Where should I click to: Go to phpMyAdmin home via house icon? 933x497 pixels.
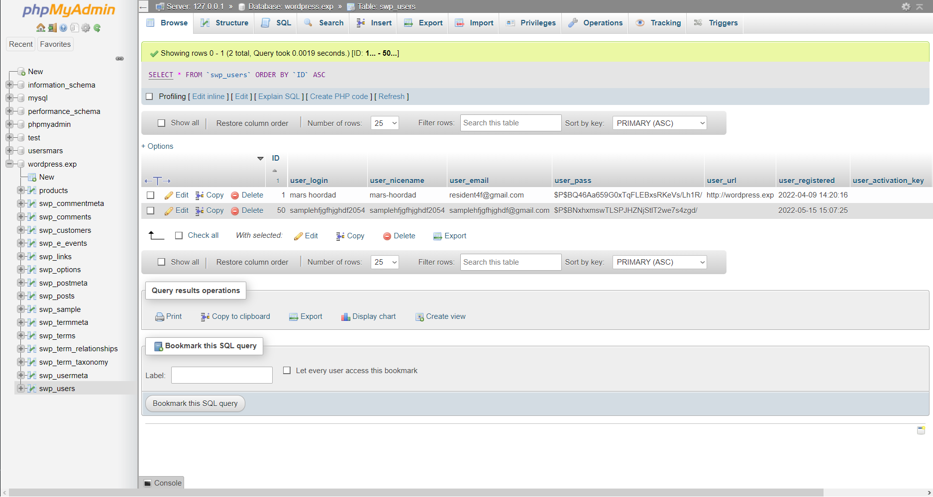coord(41,28)
